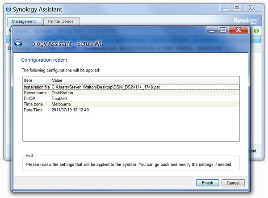Close the Setup Wizard window
Viewport: 268px width, 198px height.
238,30
